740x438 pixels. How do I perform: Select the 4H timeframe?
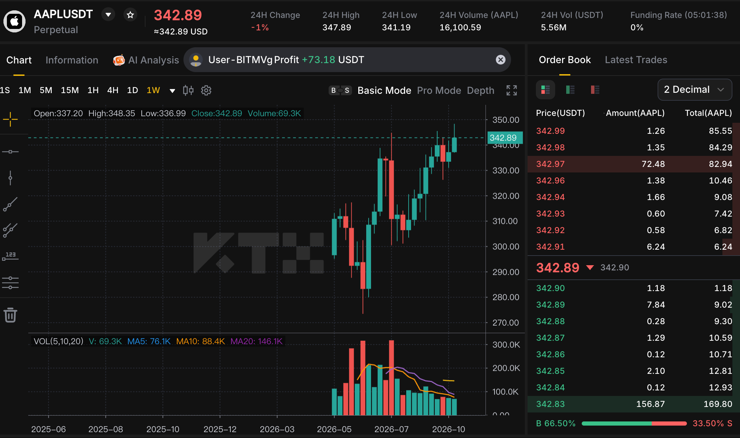pos(113,90)
